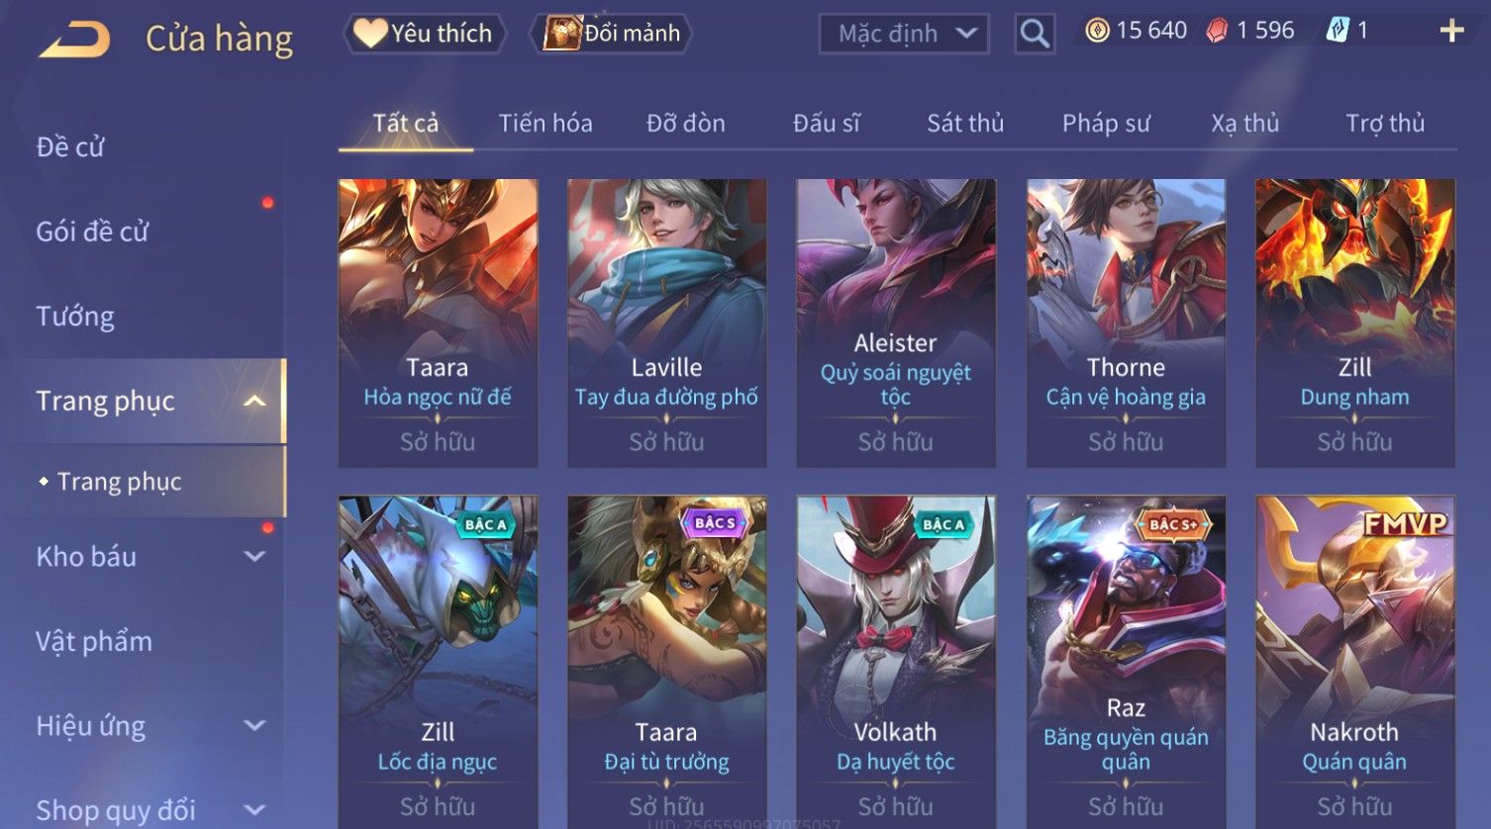Open the search magnifier icon
The image size is (1491, 829).
(1035, 34)
